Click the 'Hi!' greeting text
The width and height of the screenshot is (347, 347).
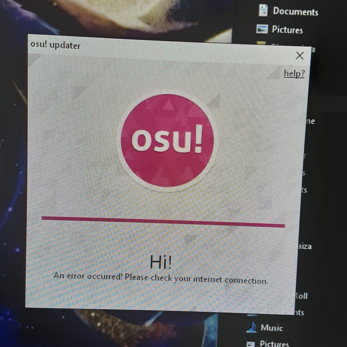(161, 262)
